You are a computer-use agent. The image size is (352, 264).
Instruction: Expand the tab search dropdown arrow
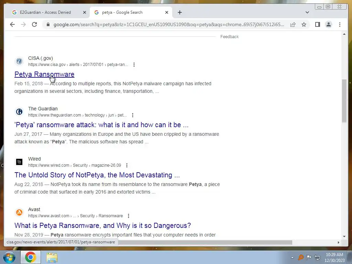(x=307, y=12)
